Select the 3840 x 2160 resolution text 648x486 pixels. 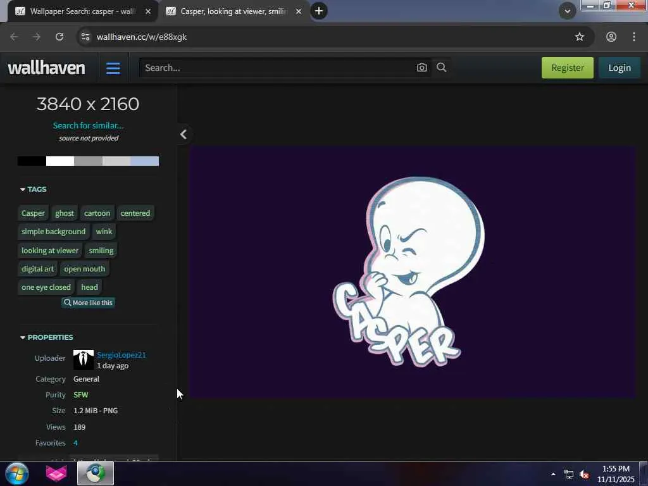(88, 104)
